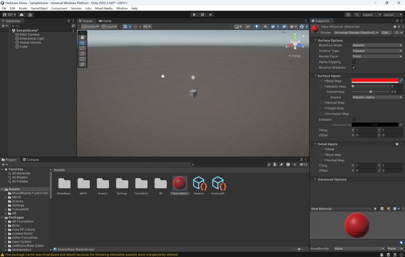Screen dimensions: 405x257
Task: Open the Window menu
Action: click(122, 8)
